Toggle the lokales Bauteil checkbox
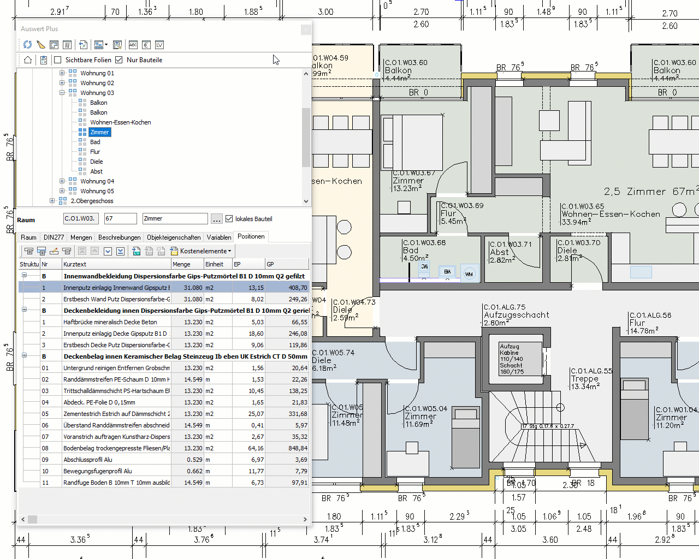The height and width of the screenshot is (559, 699). (x=229, y=219)
